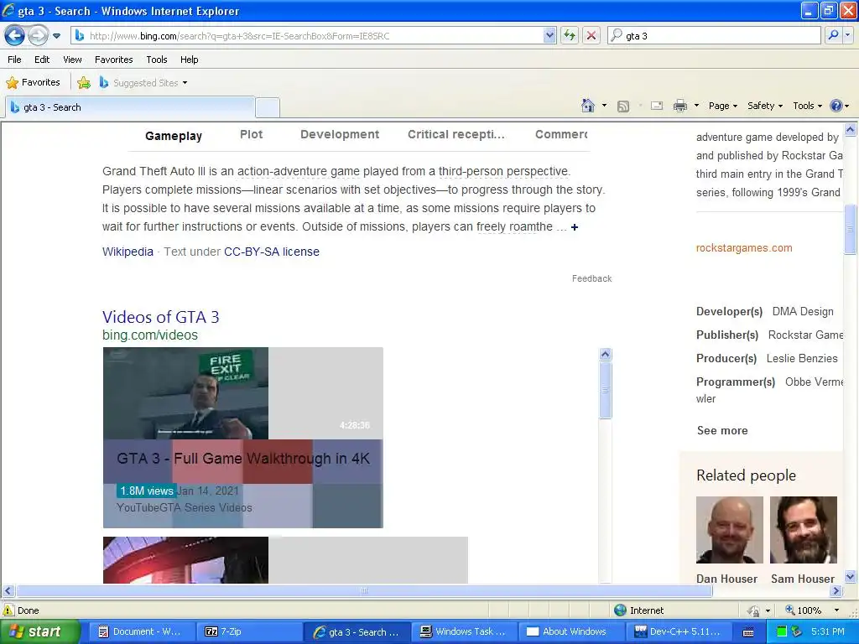Click the Back navigation button

point(15,36)
